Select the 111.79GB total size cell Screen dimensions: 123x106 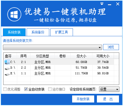click(82, 73)
